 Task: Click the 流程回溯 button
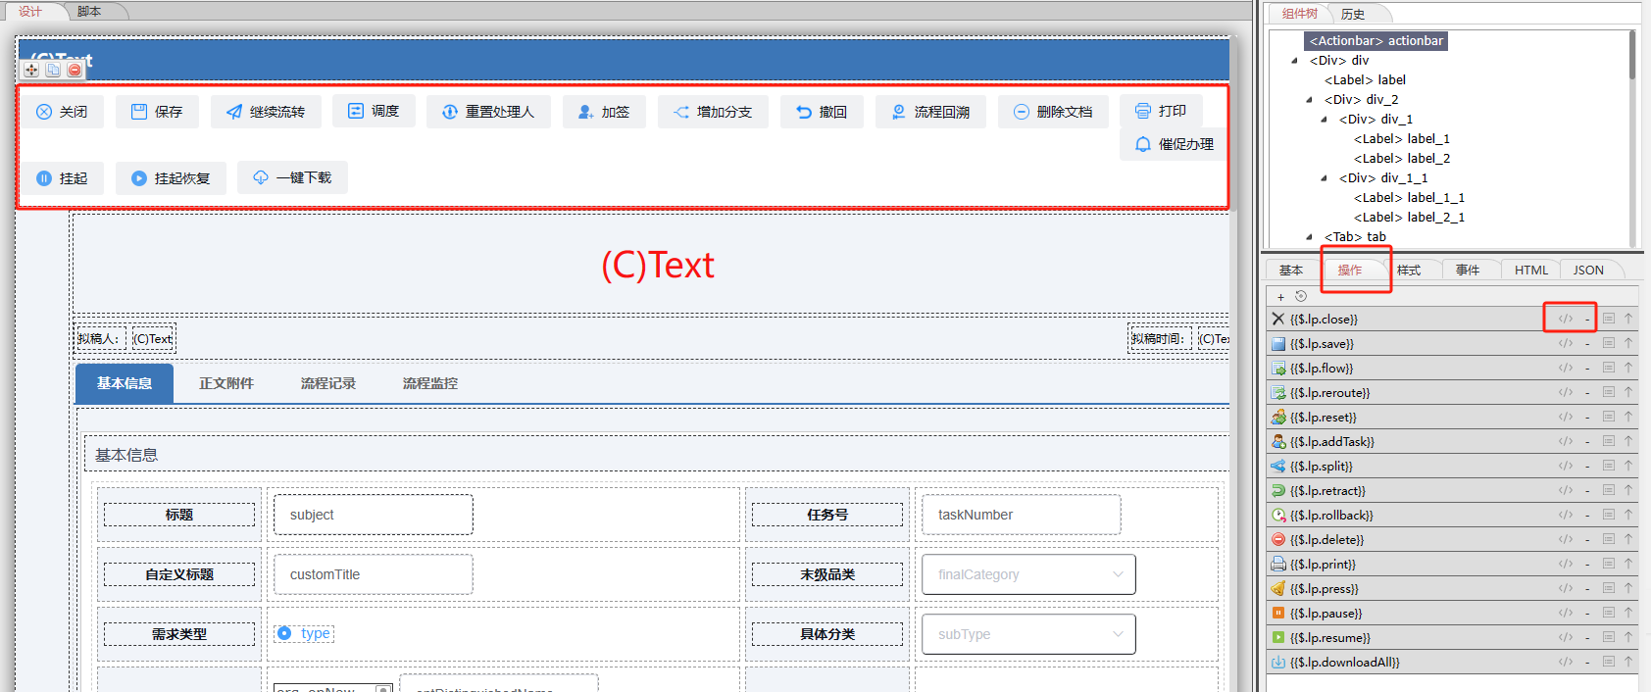pyautogui.click(x=930, y=112)
